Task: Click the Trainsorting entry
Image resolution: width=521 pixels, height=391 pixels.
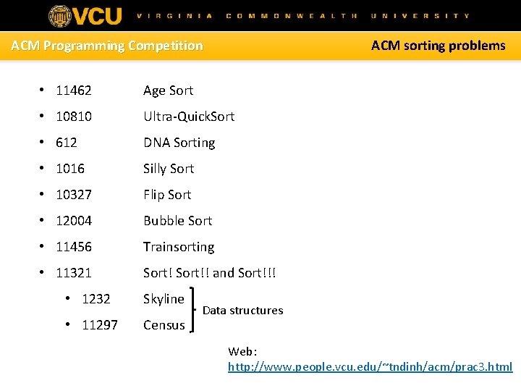Action: pyautogui.click(x=179, y=247)
